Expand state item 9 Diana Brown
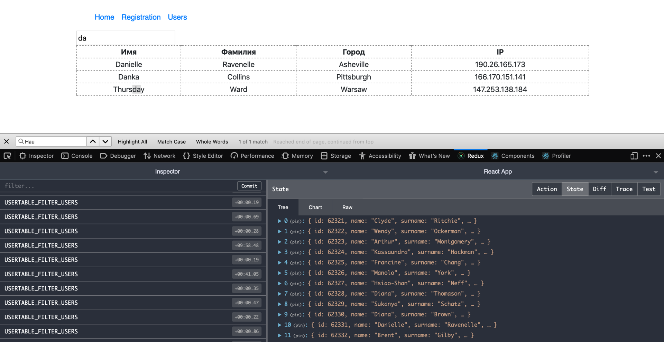This screenshot has height=342, width=664. 279,314
